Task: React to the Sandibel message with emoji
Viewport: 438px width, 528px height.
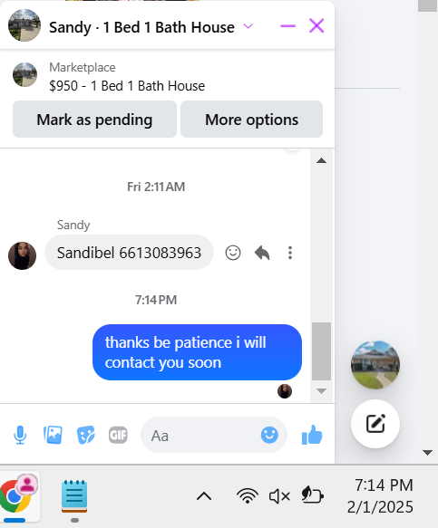Action: (233, 253)
